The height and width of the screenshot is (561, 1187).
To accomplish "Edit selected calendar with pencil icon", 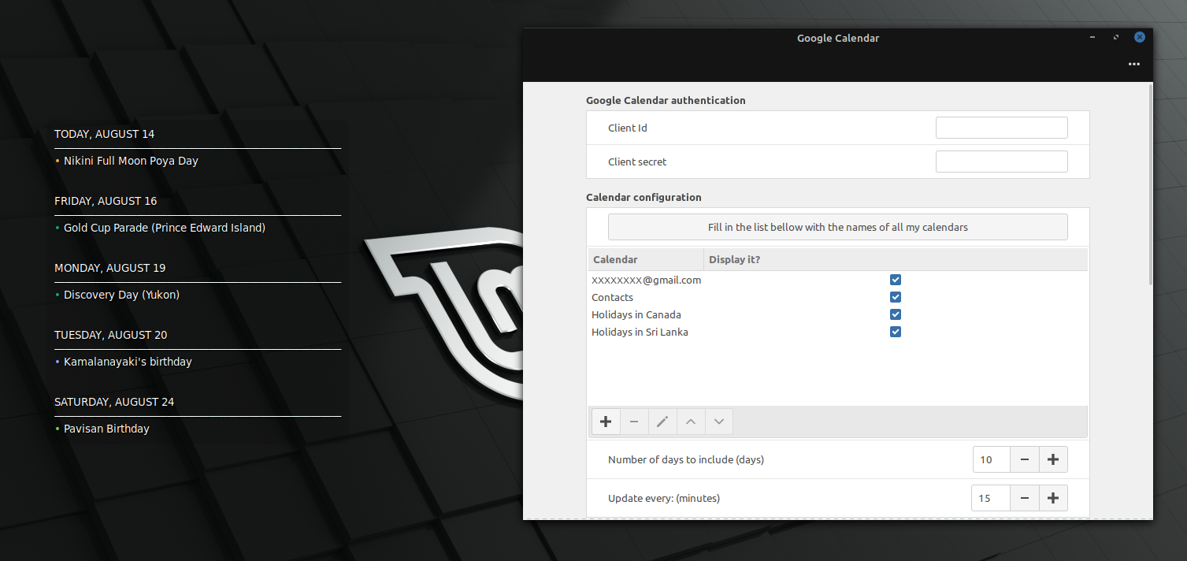I will [662, 422].
